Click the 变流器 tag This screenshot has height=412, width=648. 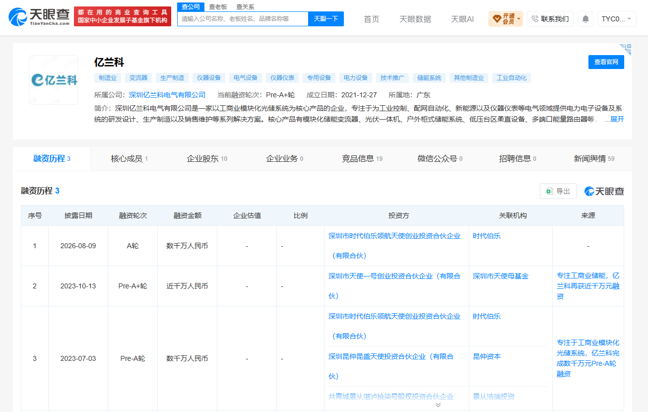[138, 78]
